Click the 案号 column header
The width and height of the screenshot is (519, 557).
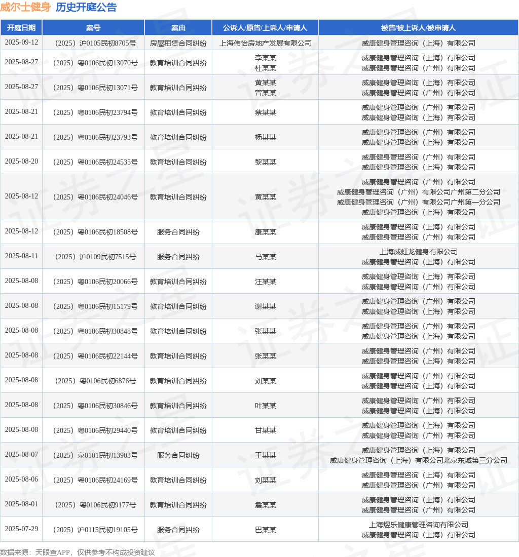(x=93, y=28)
